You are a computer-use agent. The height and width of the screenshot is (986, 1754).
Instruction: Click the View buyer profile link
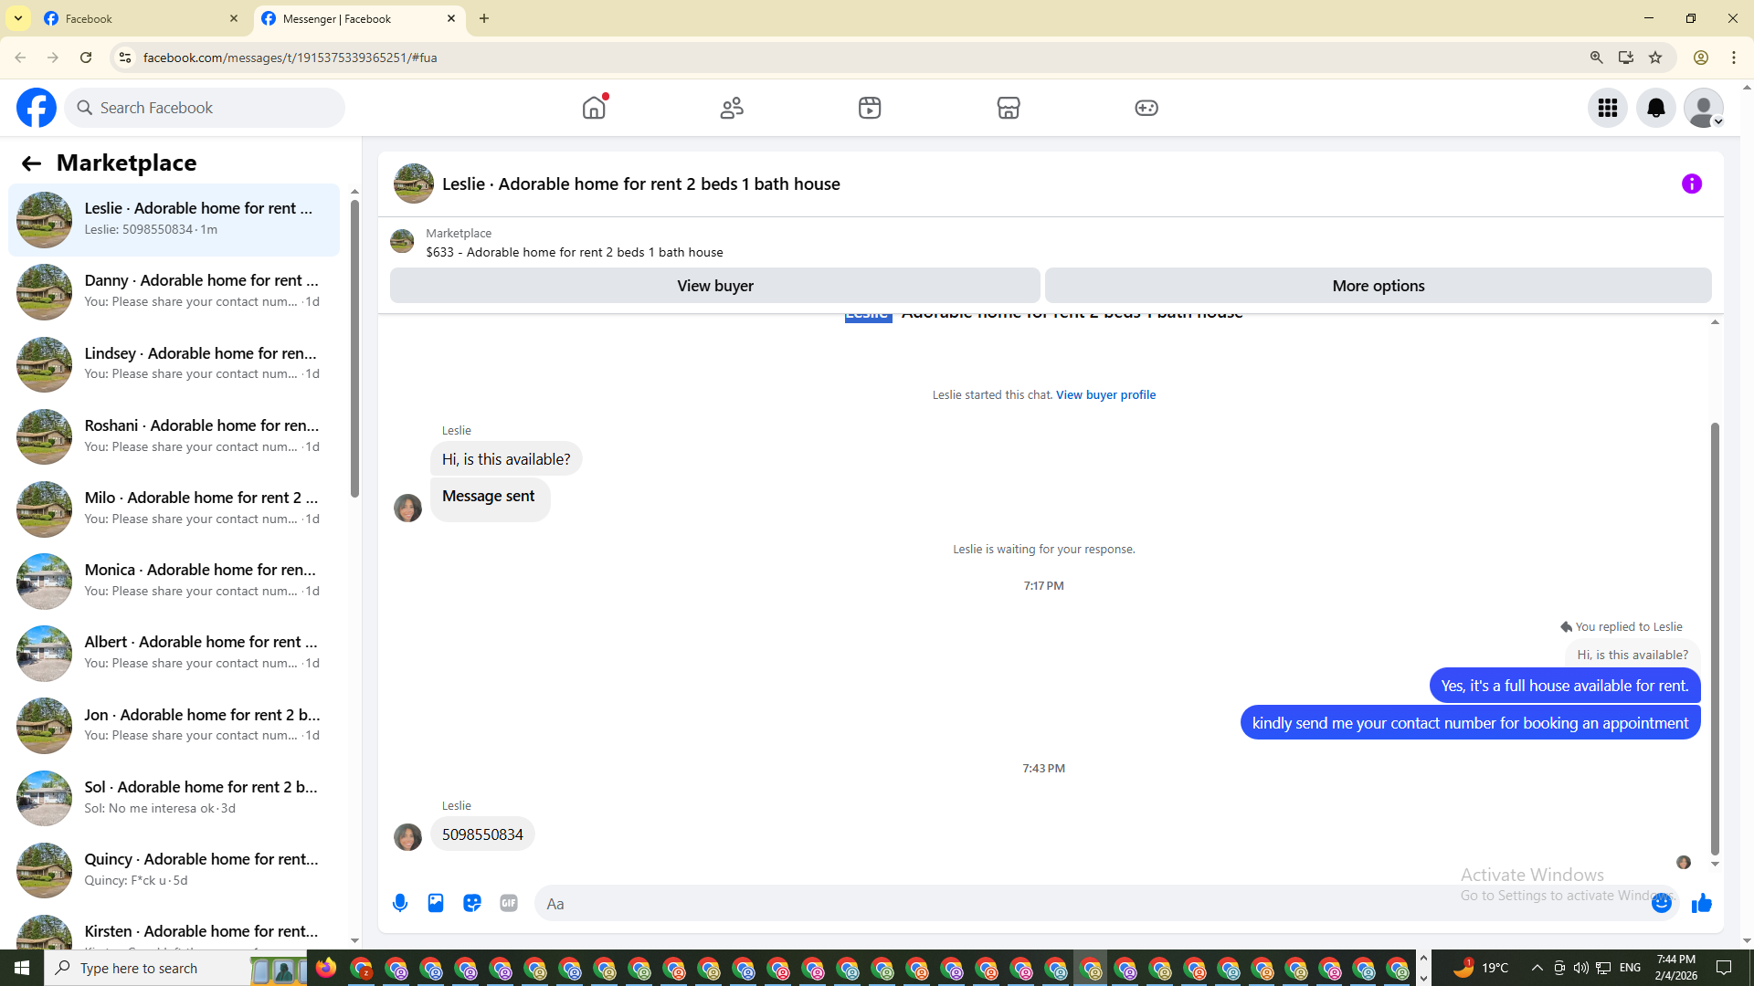pyautogui.click(x=1105, y=394)
